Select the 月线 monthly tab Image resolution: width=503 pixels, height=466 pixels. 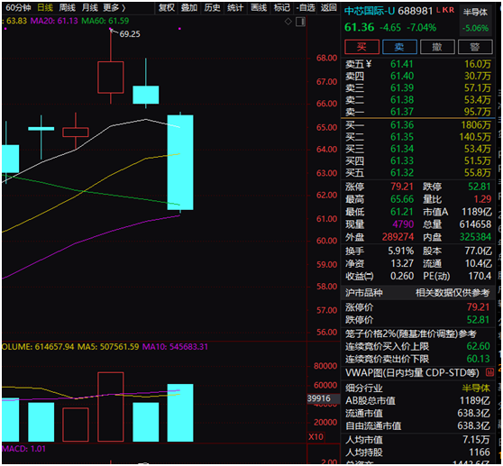(x=90, y=7)
